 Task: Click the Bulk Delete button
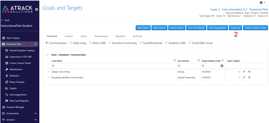(x=143, y=28)
